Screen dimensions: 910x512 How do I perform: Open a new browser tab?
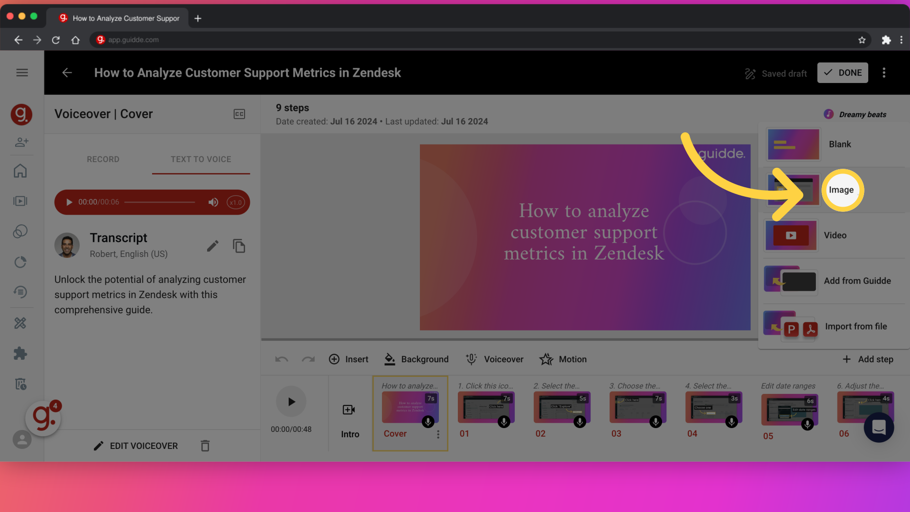click(x=198, y=18)
